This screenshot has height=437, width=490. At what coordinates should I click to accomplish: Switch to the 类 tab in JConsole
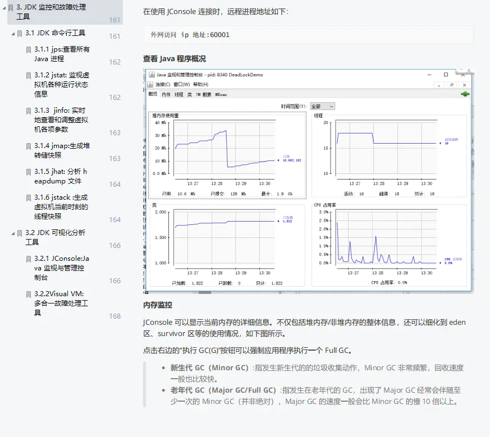point(189,94)
